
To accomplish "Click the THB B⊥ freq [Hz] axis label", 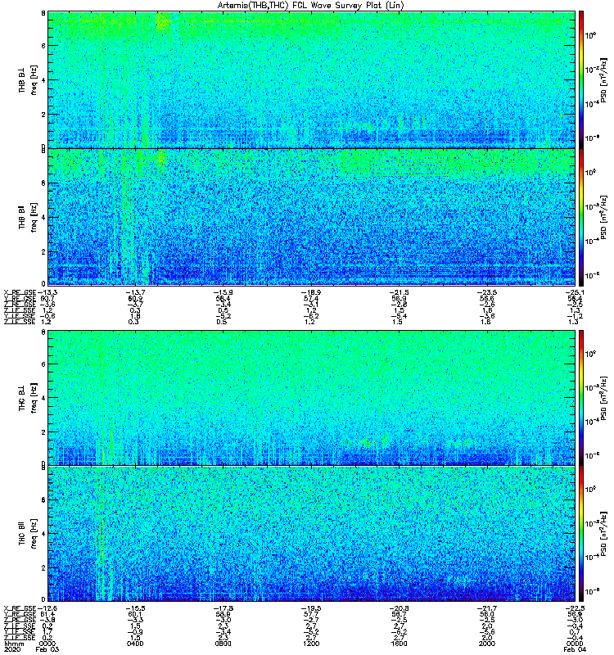I will (x=28, y=79).
